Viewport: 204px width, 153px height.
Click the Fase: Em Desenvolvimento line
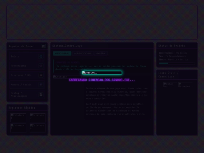tap(172, 56)
